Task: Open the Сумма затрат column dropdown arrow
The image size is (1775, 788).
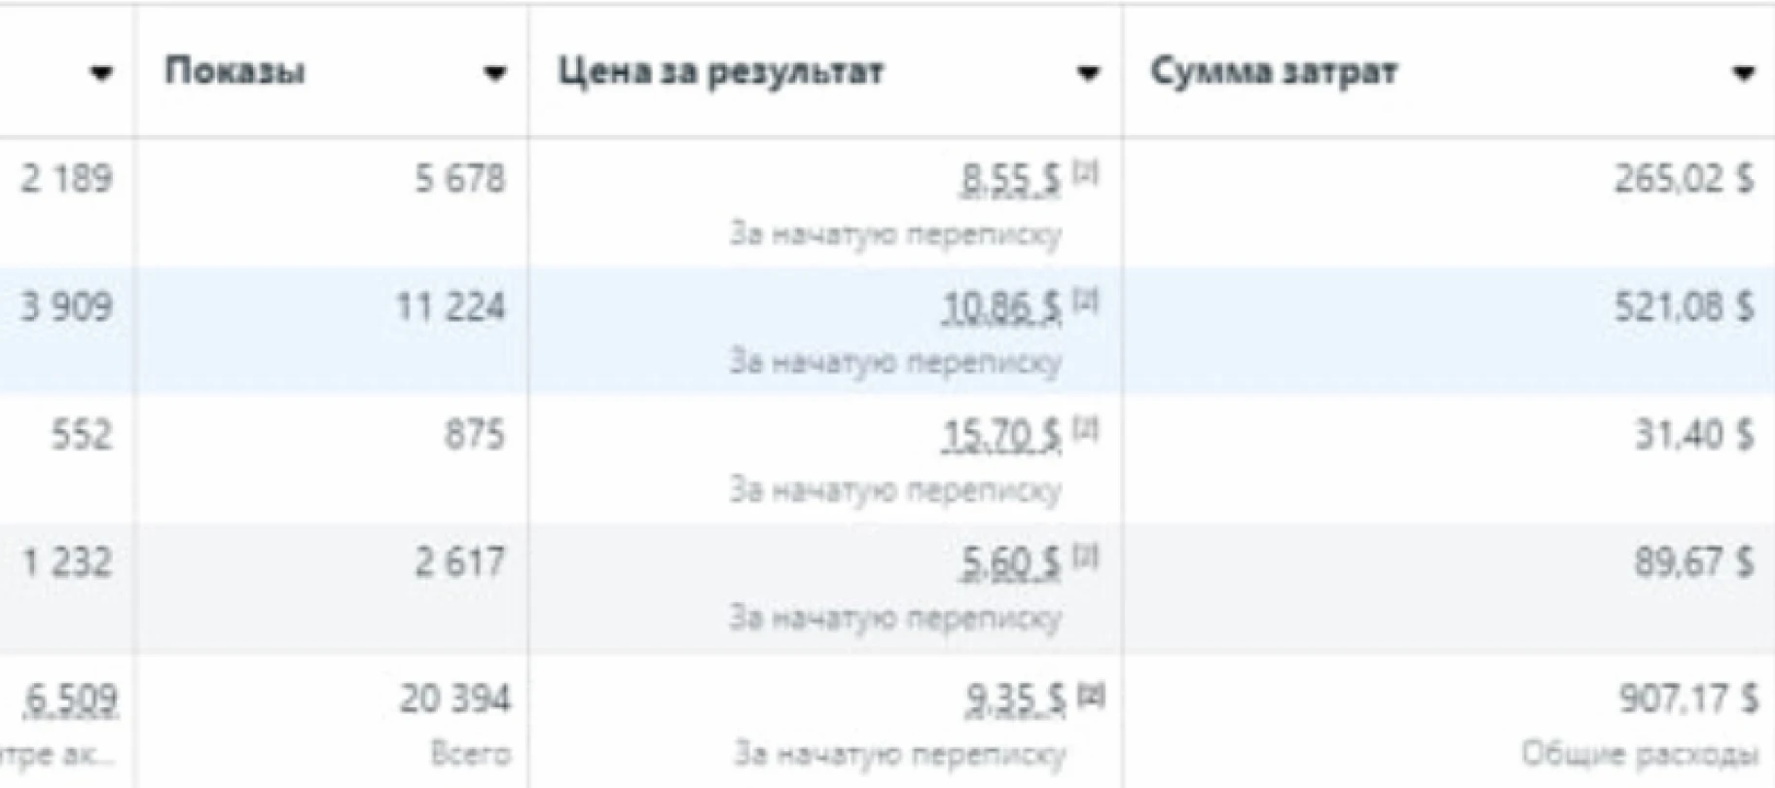Action: click(1744, 73)
